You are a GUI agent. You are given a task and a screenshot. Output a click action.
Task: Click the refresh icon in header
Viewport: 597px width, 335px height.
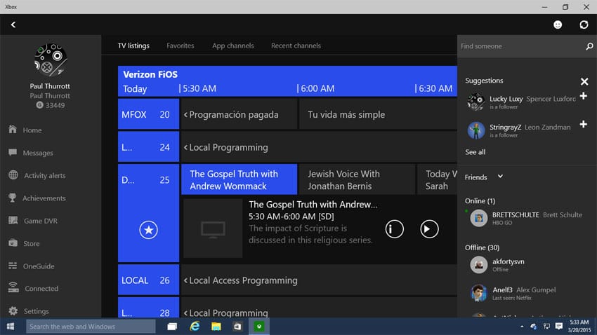[x=584, y=25]
